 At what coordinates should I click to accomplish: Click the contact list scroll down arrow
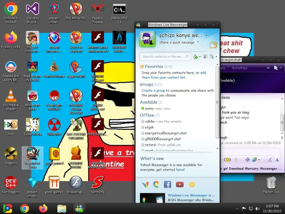pos(217,149)
